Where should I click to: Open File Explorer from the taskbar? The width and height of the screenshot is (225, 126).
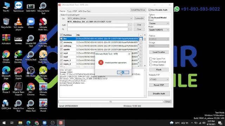[20, 123]
